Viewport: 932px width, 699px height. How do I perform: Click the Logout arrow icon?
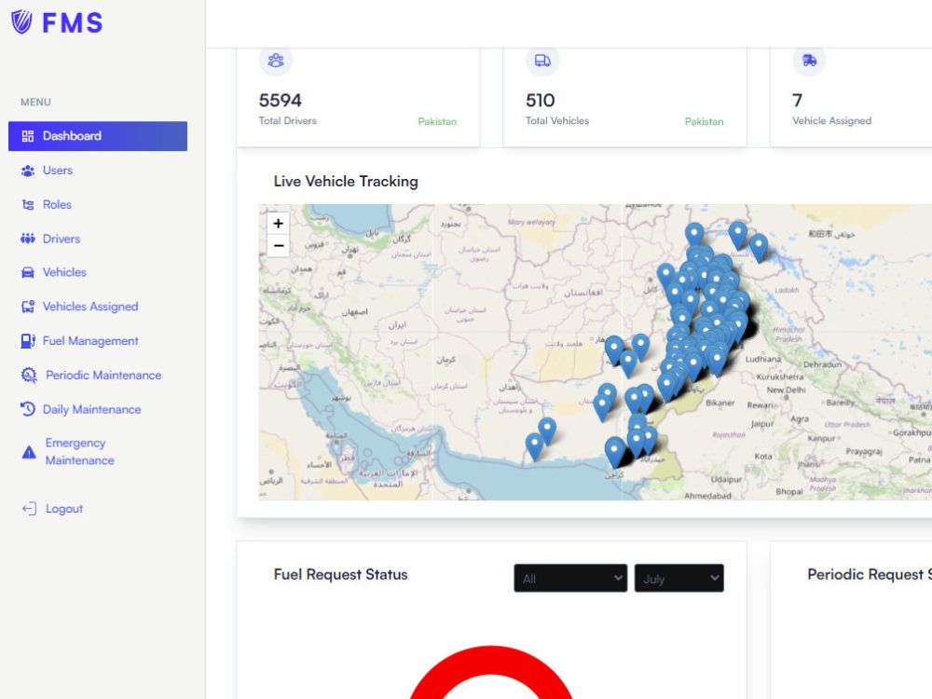pos(29,509)
